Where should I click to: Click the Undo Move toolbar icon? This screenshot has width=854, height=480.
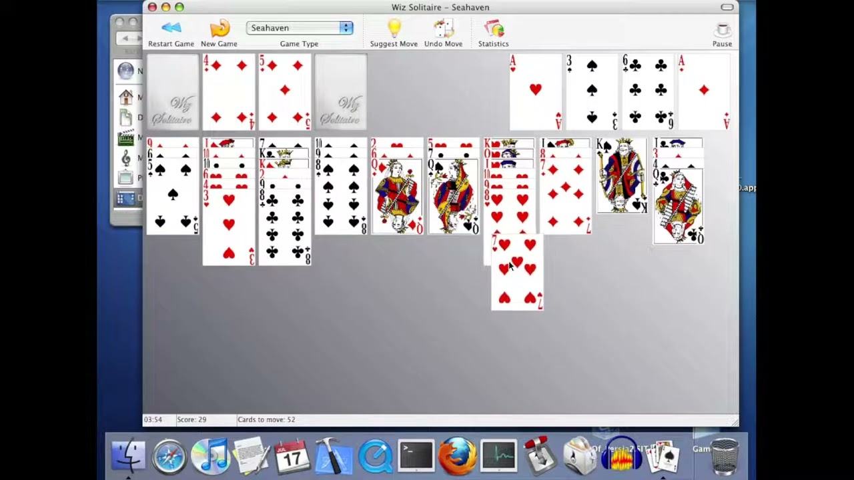click(x=443, y=28)
